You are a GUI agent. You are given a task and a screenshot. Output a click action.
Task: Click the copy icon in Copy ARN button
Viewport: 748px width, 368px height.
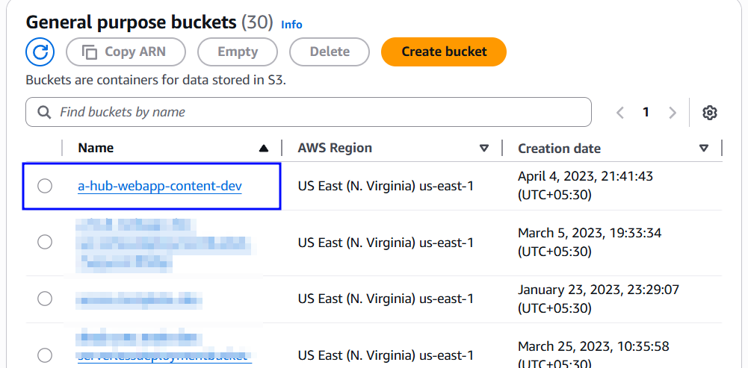[90, 52]
